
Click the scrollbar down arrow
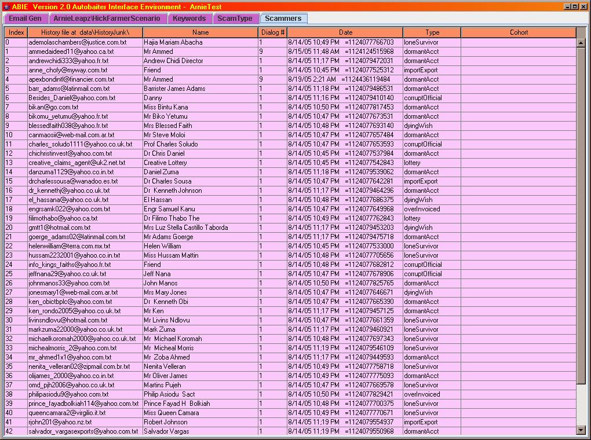click(x=581, y=430)
